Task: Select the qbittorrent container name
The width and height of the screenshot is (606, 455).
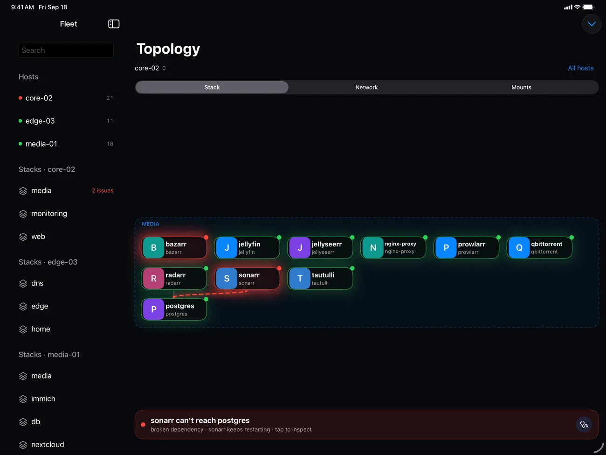Action: (x=546, y=244)
